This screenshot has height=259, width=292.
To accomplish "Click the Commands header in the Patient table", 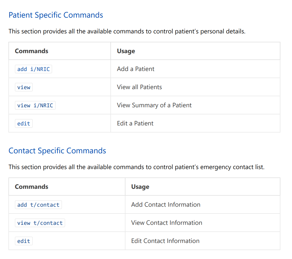I will point(31,51).
